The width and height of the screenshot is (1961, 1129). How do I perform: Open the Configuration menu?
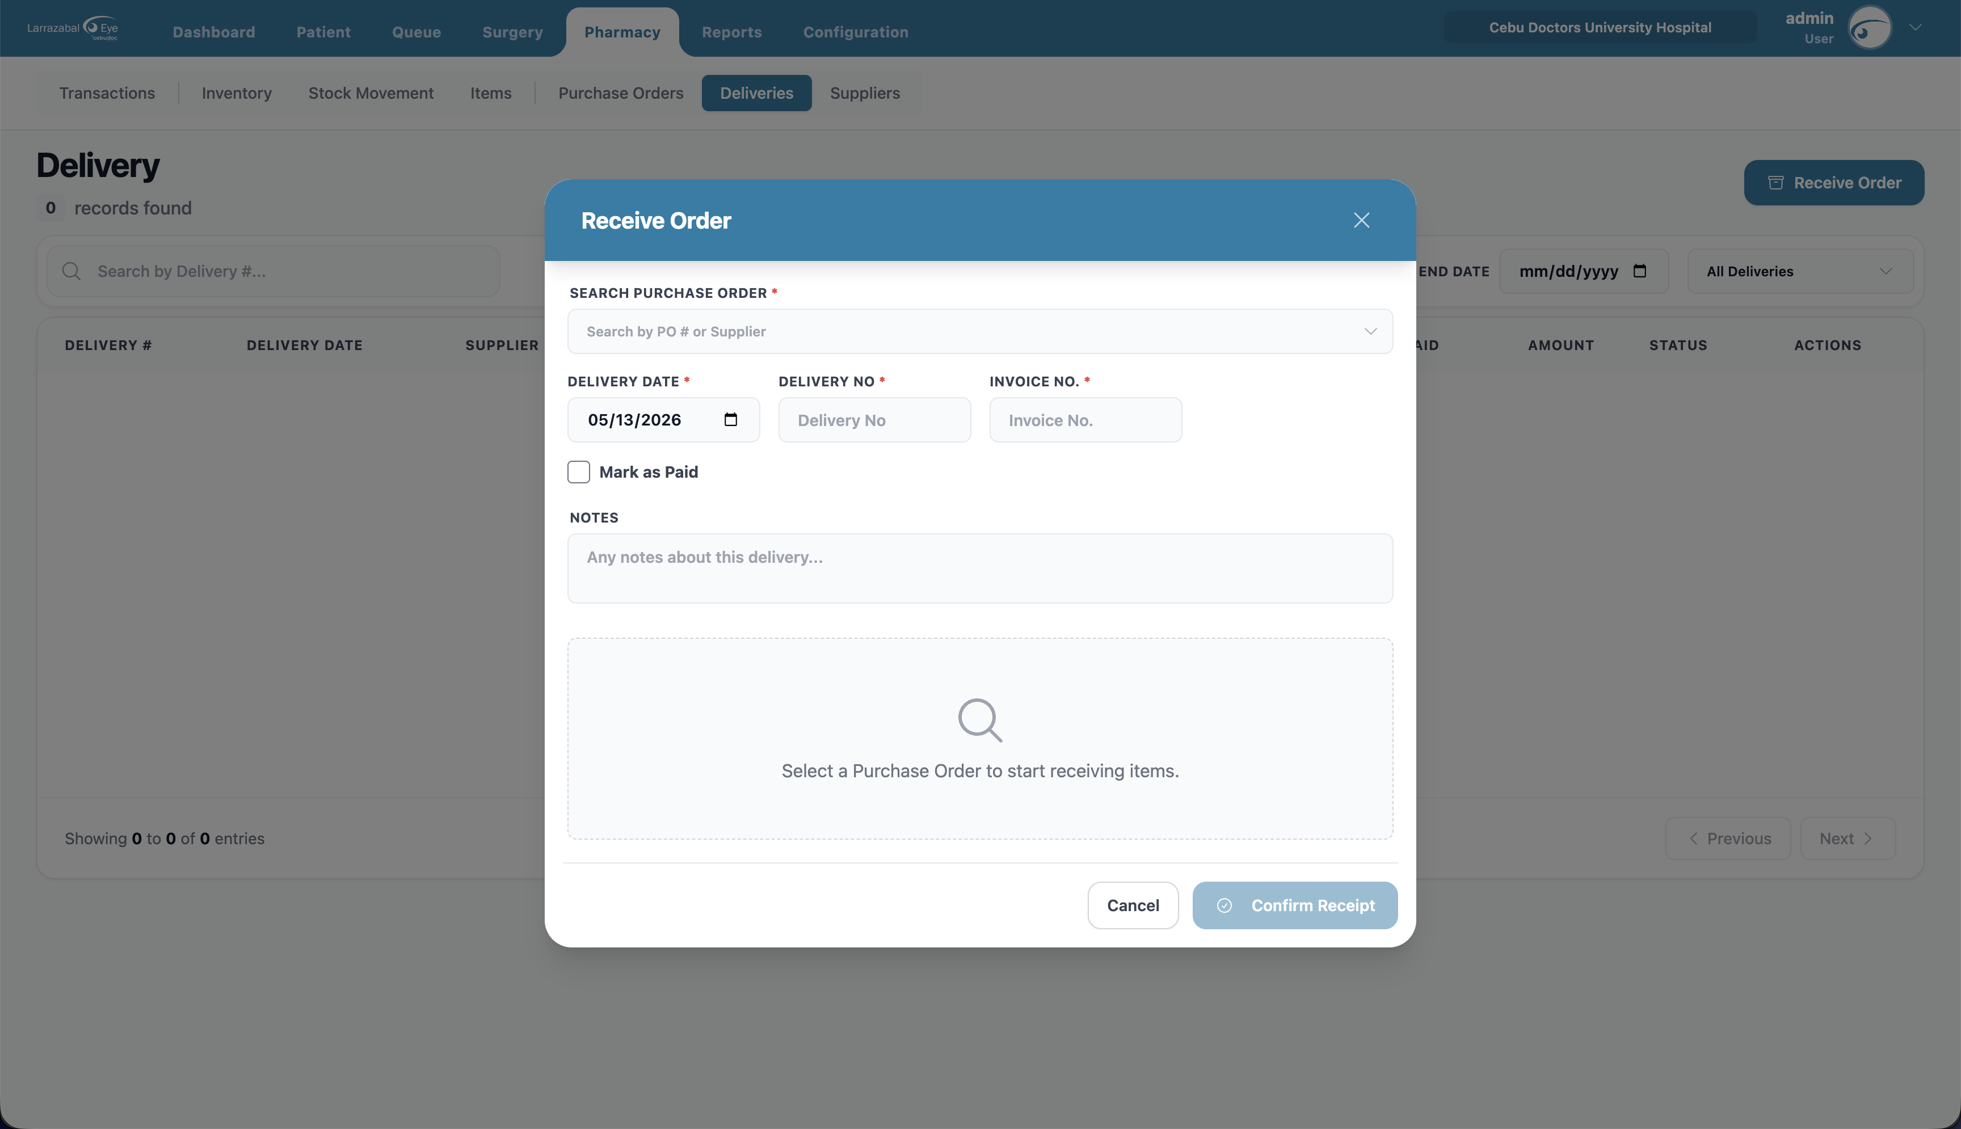pyautogui.click(x=855, y=32)
